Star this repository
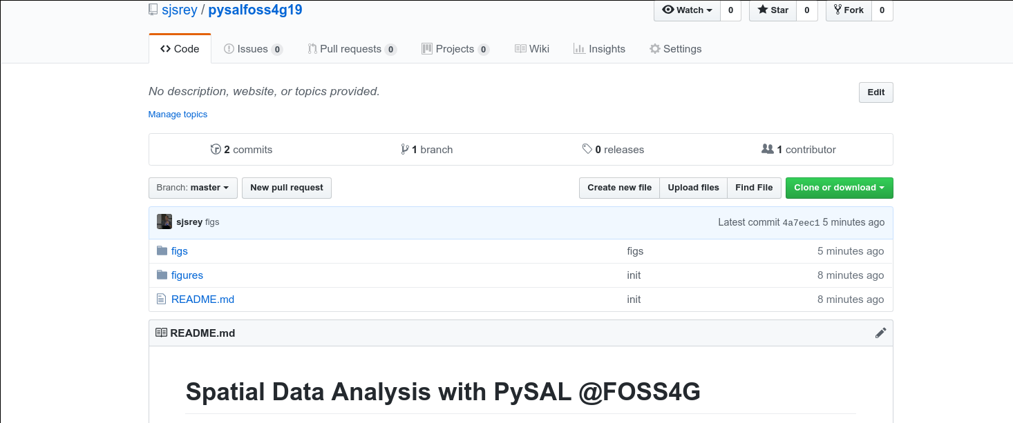Screen dimensions: 1013x423 click(773, 10)
